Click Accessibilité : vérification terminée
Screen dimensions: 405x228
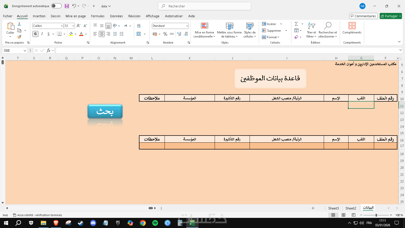(37, 215)
